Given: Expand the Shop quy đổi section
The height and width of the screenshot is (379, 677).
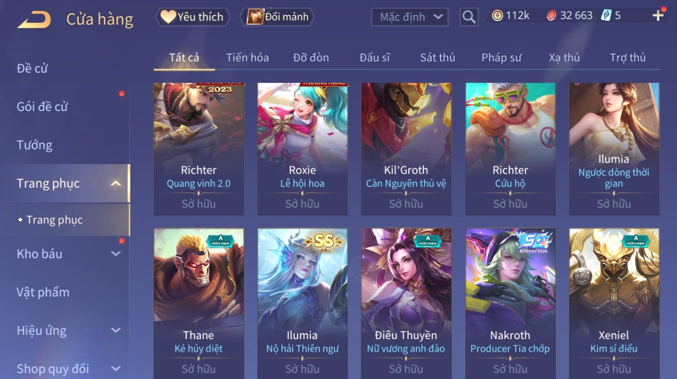Looking at the screenshot, I should 116,369.
